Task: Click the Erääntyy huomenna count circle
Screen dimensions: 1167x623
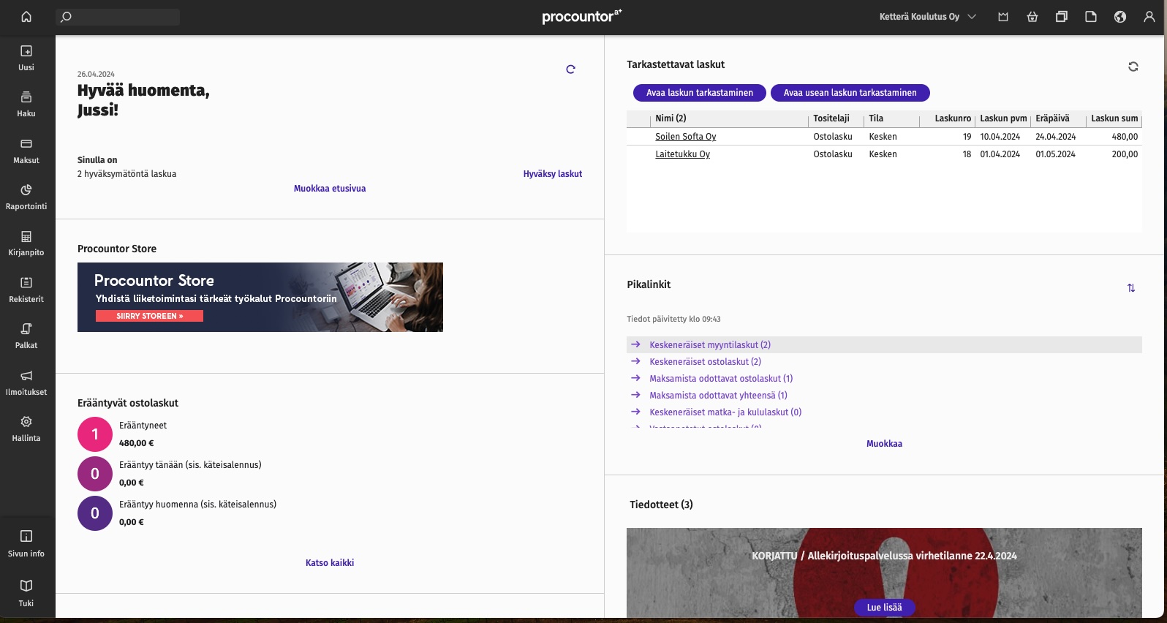Action: [95, 513]
